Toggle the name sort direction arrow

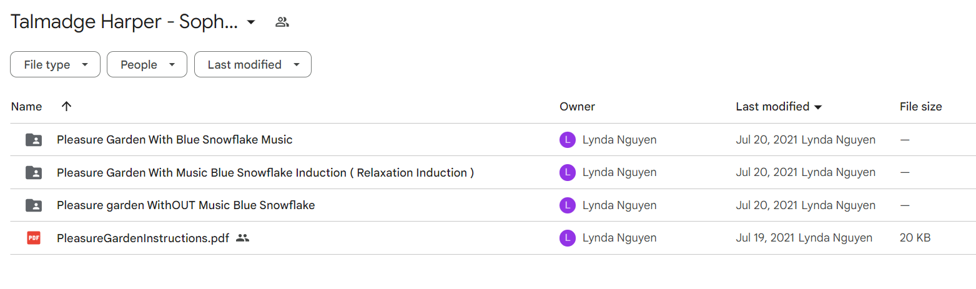67,106
